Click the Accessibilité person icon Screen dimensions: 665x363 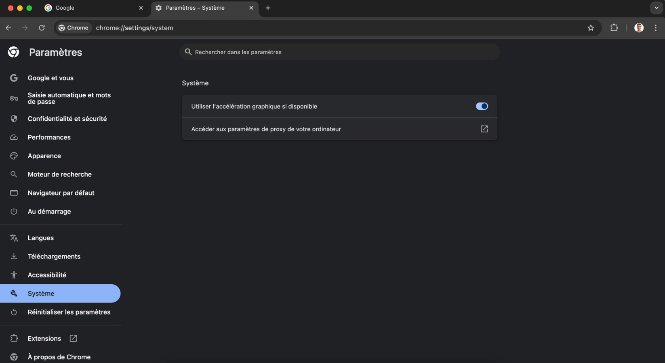pyautogui.click(x=14, y=275)
